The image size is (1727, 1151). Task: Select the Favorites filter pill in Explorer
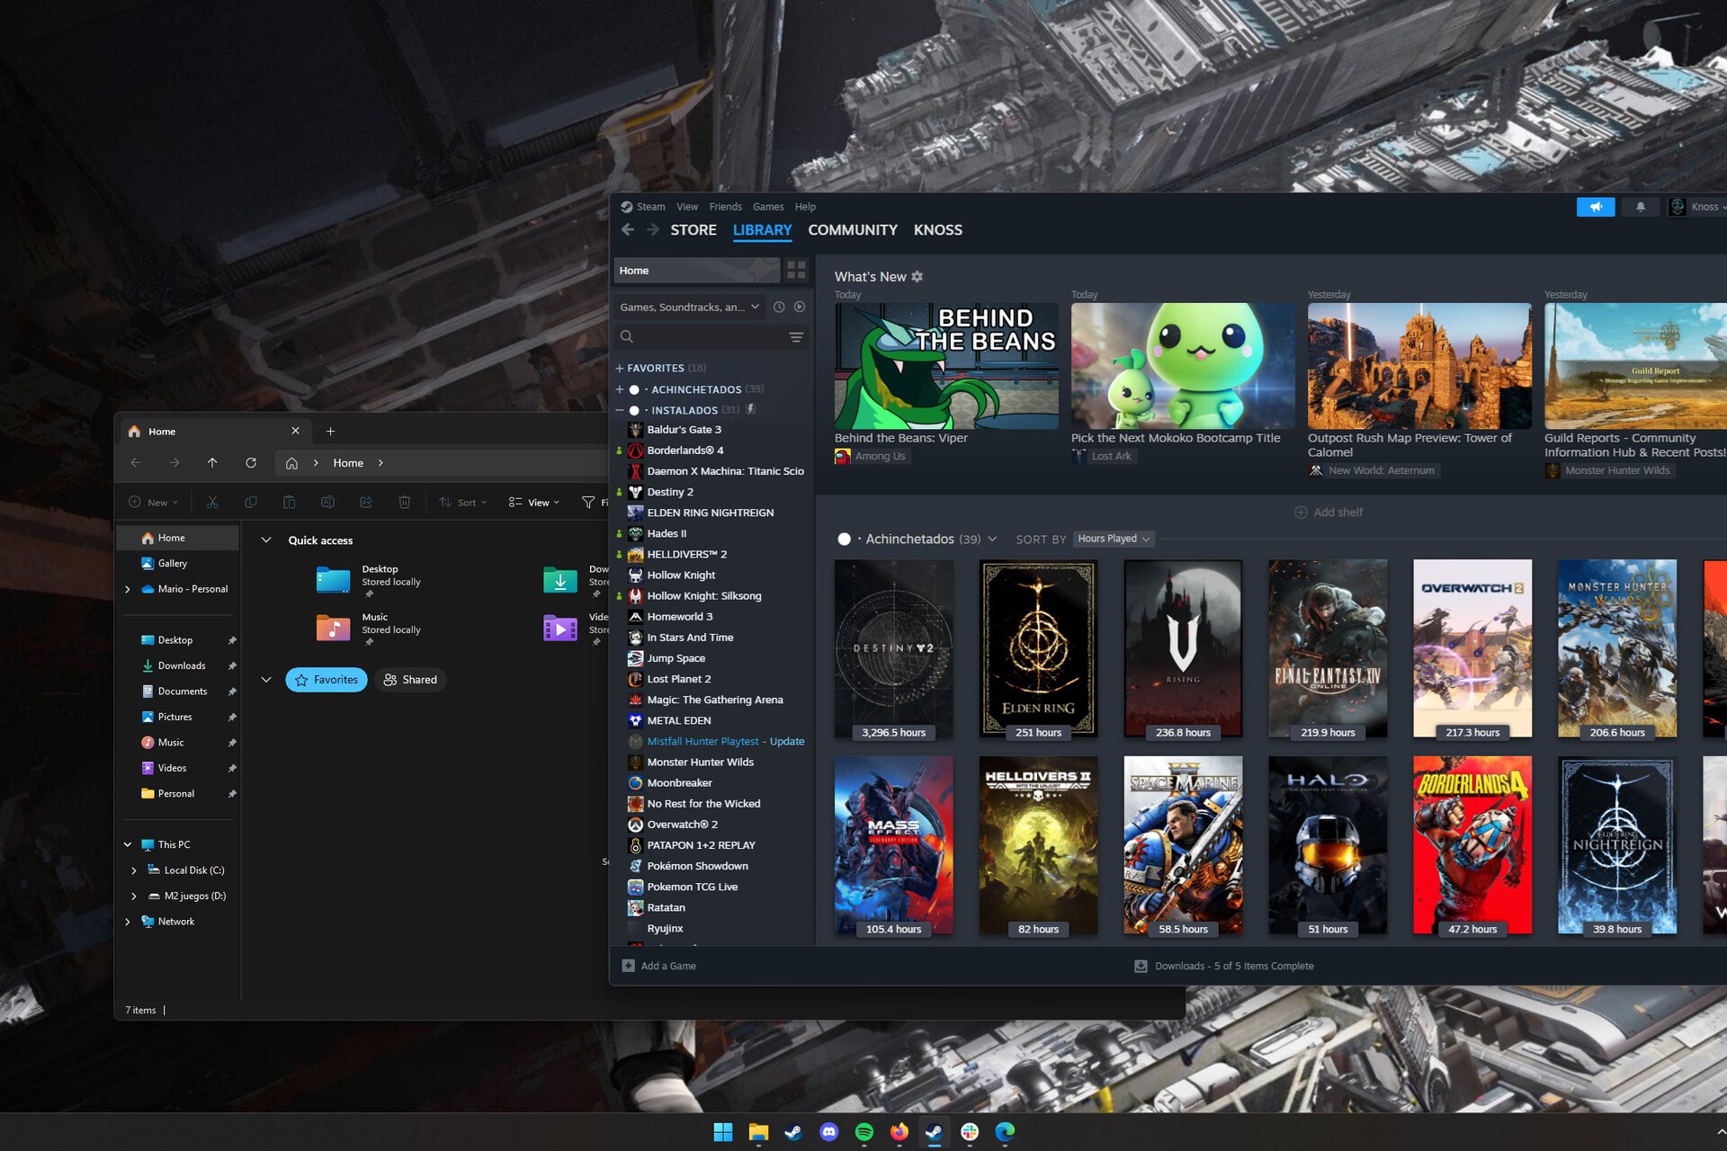pos(327,680)
